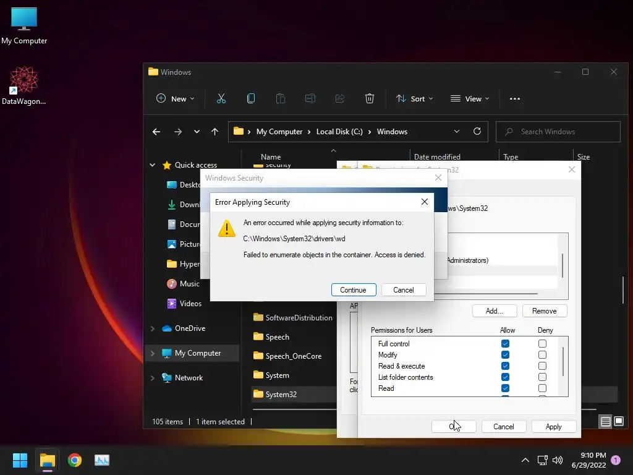Click Remove in Permissions dialog
The width and height of the screenshot is (633, 475).
point(544,310)
